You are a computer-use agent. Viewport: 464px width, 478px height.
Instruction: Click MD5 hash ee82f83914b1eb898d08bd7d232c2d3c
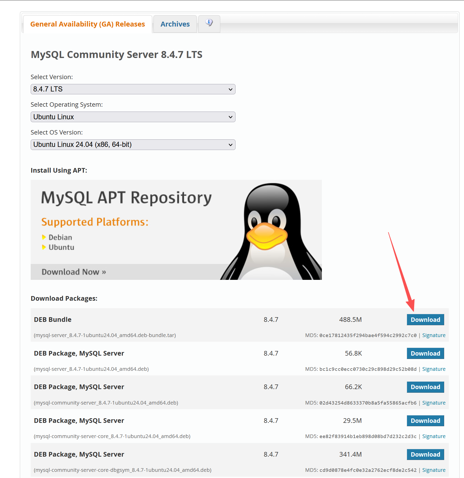368,436
